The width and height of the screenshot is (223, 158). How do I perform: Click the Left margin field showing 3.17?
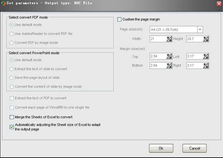(x=195, y=56)
